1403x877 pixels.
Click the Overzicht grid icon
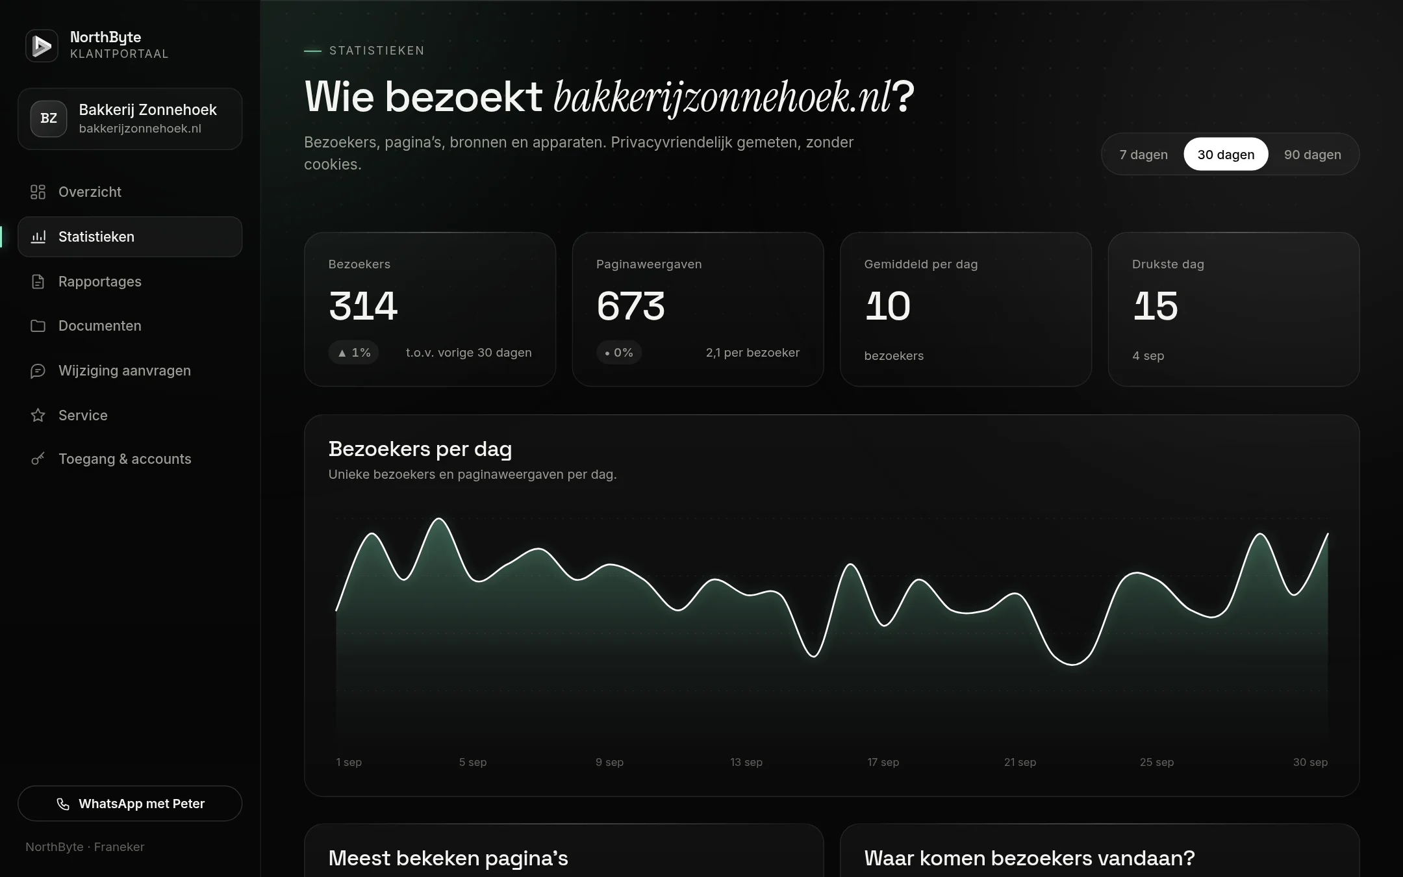point(38,192)
